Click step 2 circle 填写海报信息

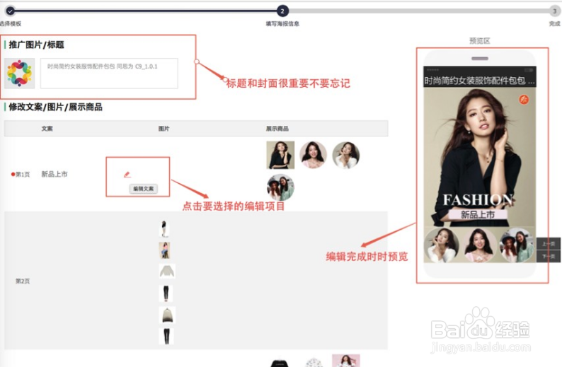[282, 11]
